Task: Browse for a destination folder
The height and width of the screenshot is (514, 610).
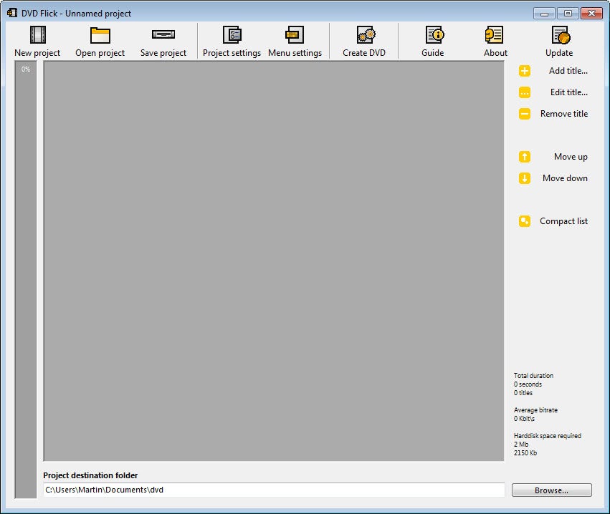Action: coord(551,490)
